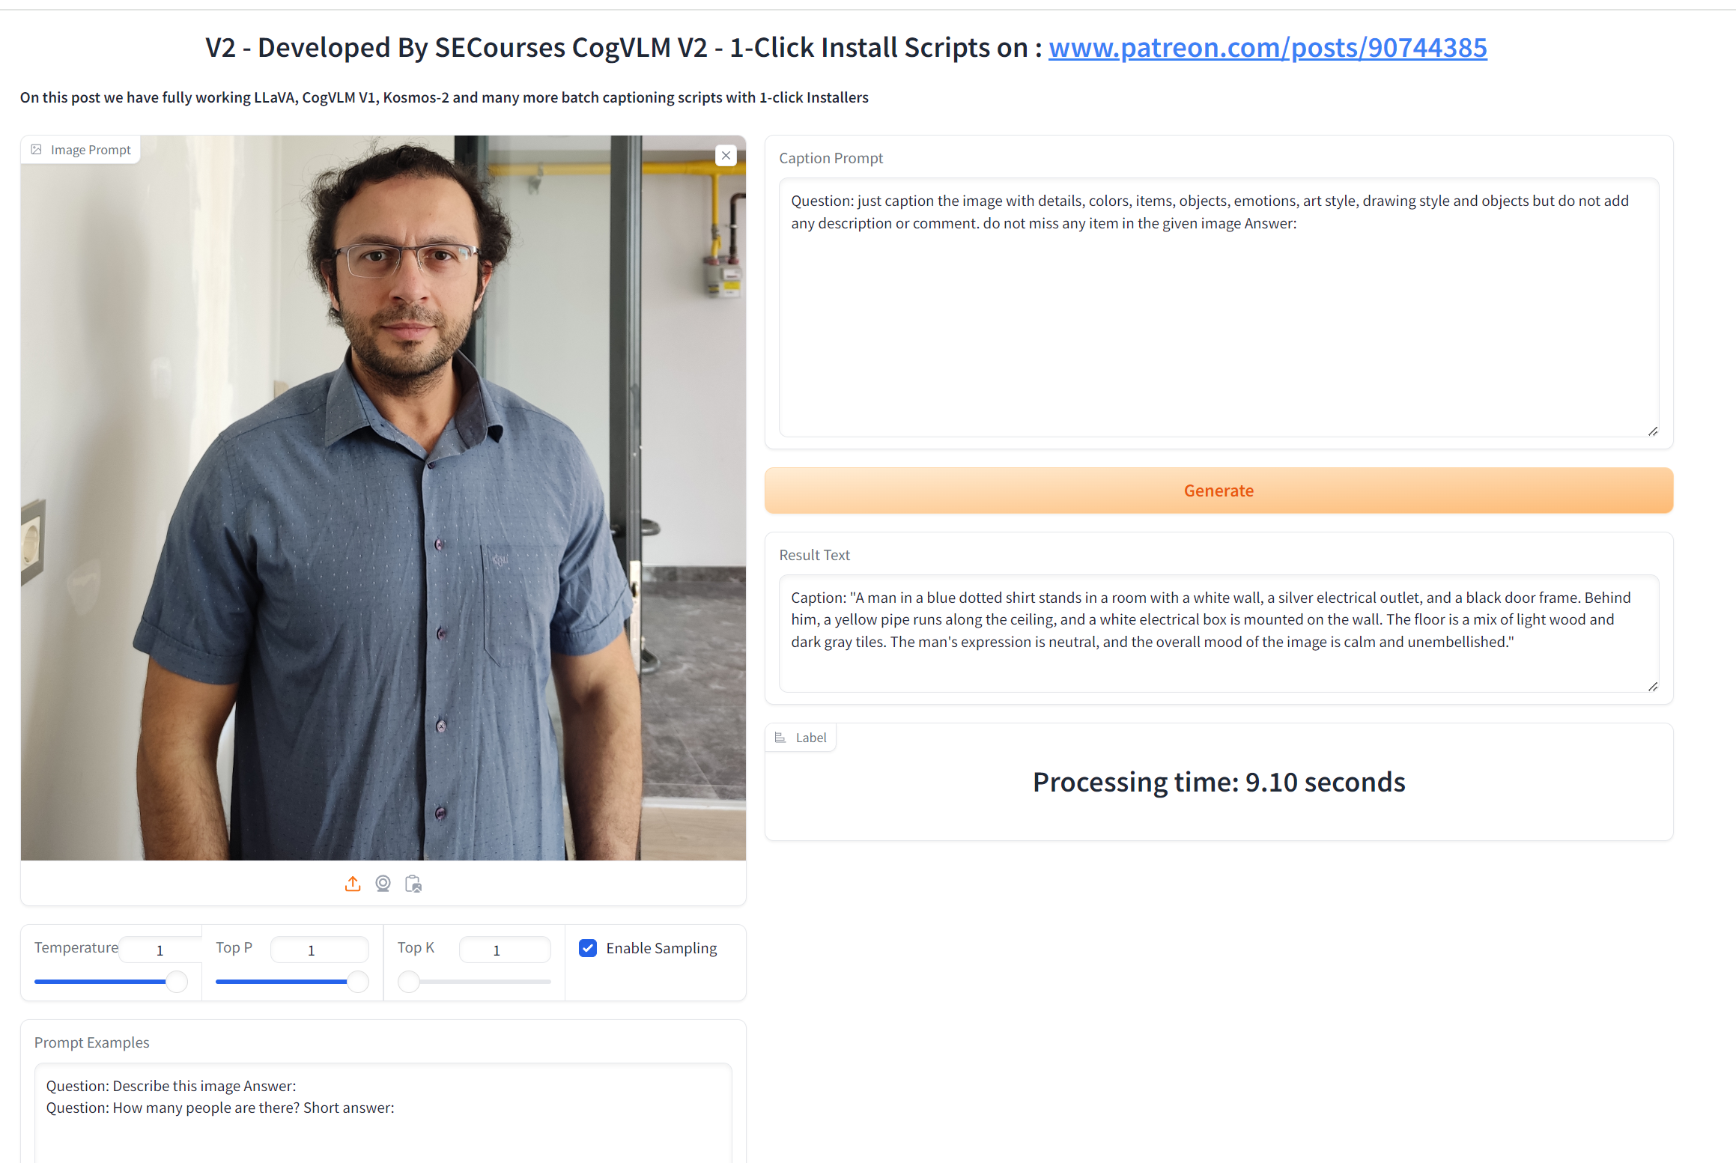
Task: Disable the Enable Sampling checkbox
Action: [x=588, y=948]
